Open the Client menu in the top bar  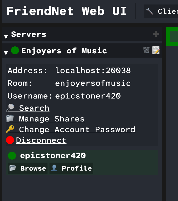161,11
